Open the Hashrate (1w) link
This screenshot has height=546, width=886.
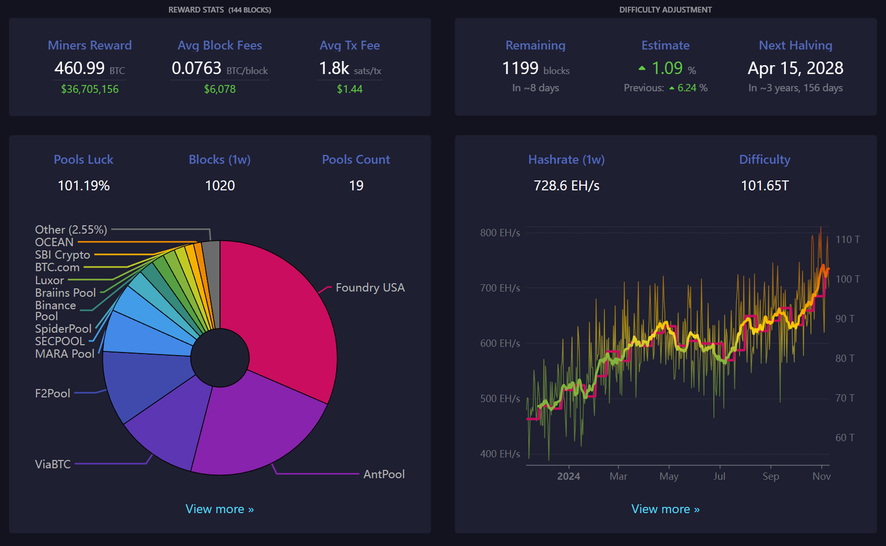pyautogui.click(x=566, y=160)
